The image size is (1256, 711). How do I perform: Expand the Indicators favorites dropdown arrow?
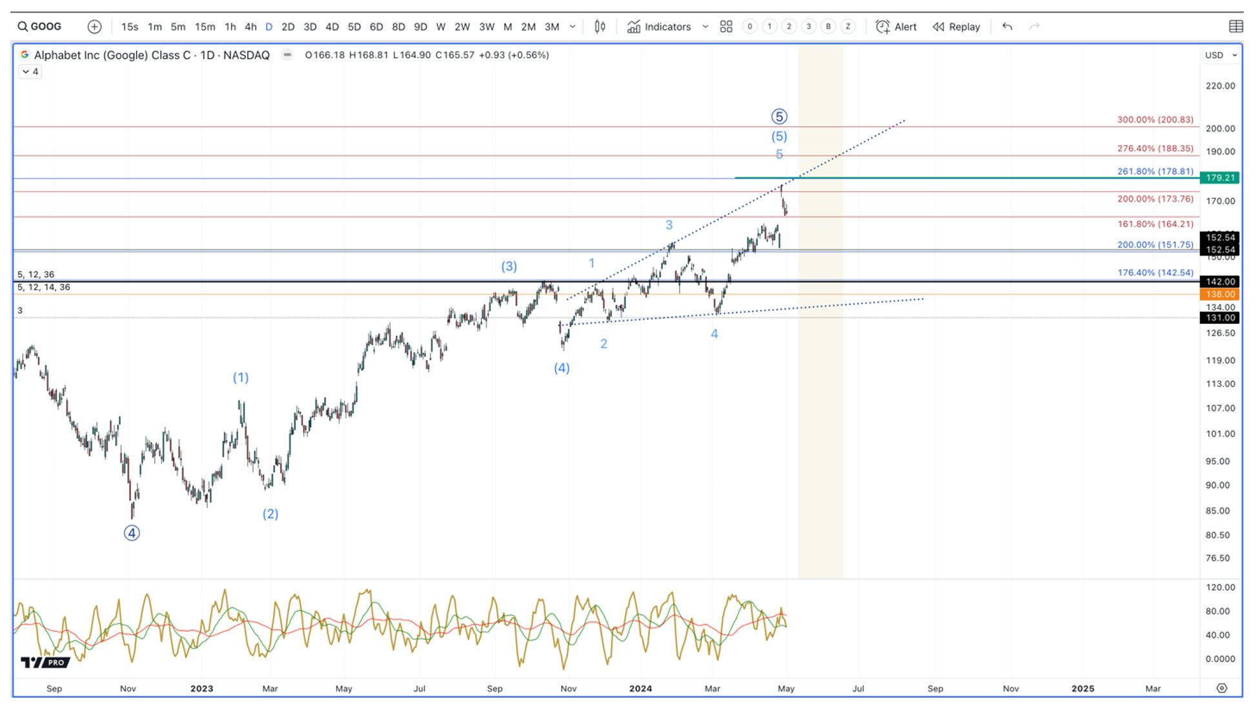click(705, 26)
